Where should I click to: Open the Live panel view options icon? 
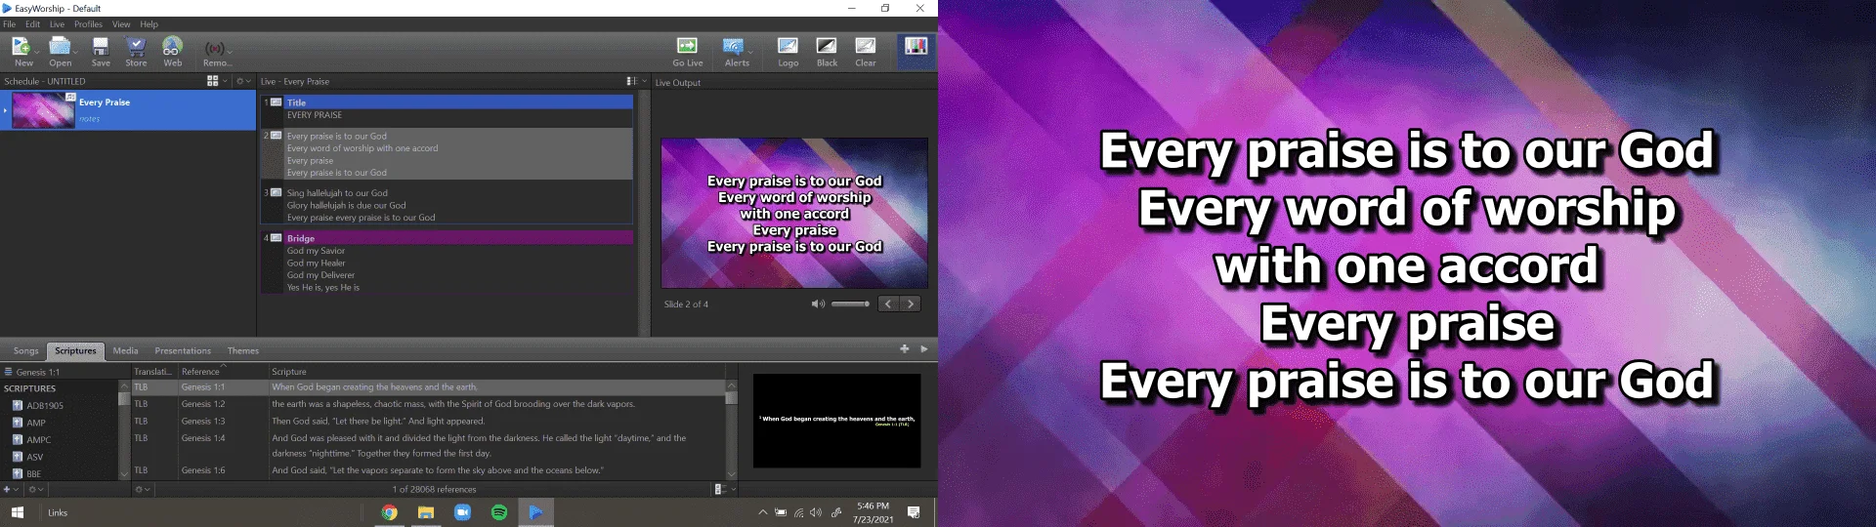click(631, 81)
